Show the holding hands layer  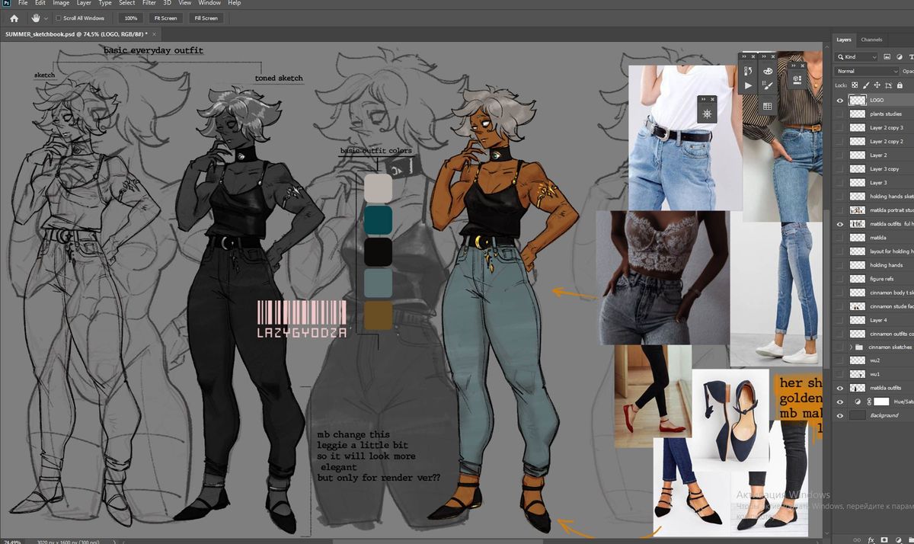tap(840, 265)
